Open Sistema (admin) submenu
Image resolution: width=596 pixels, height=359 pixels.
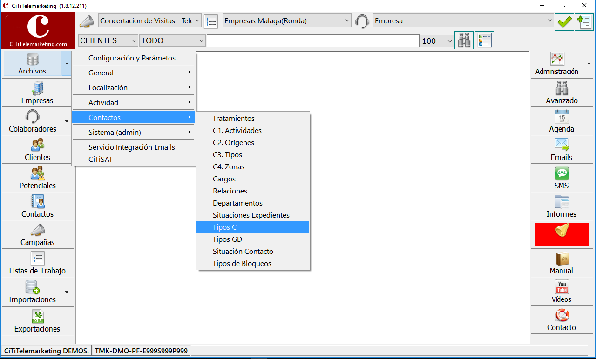tap(134, 132)
